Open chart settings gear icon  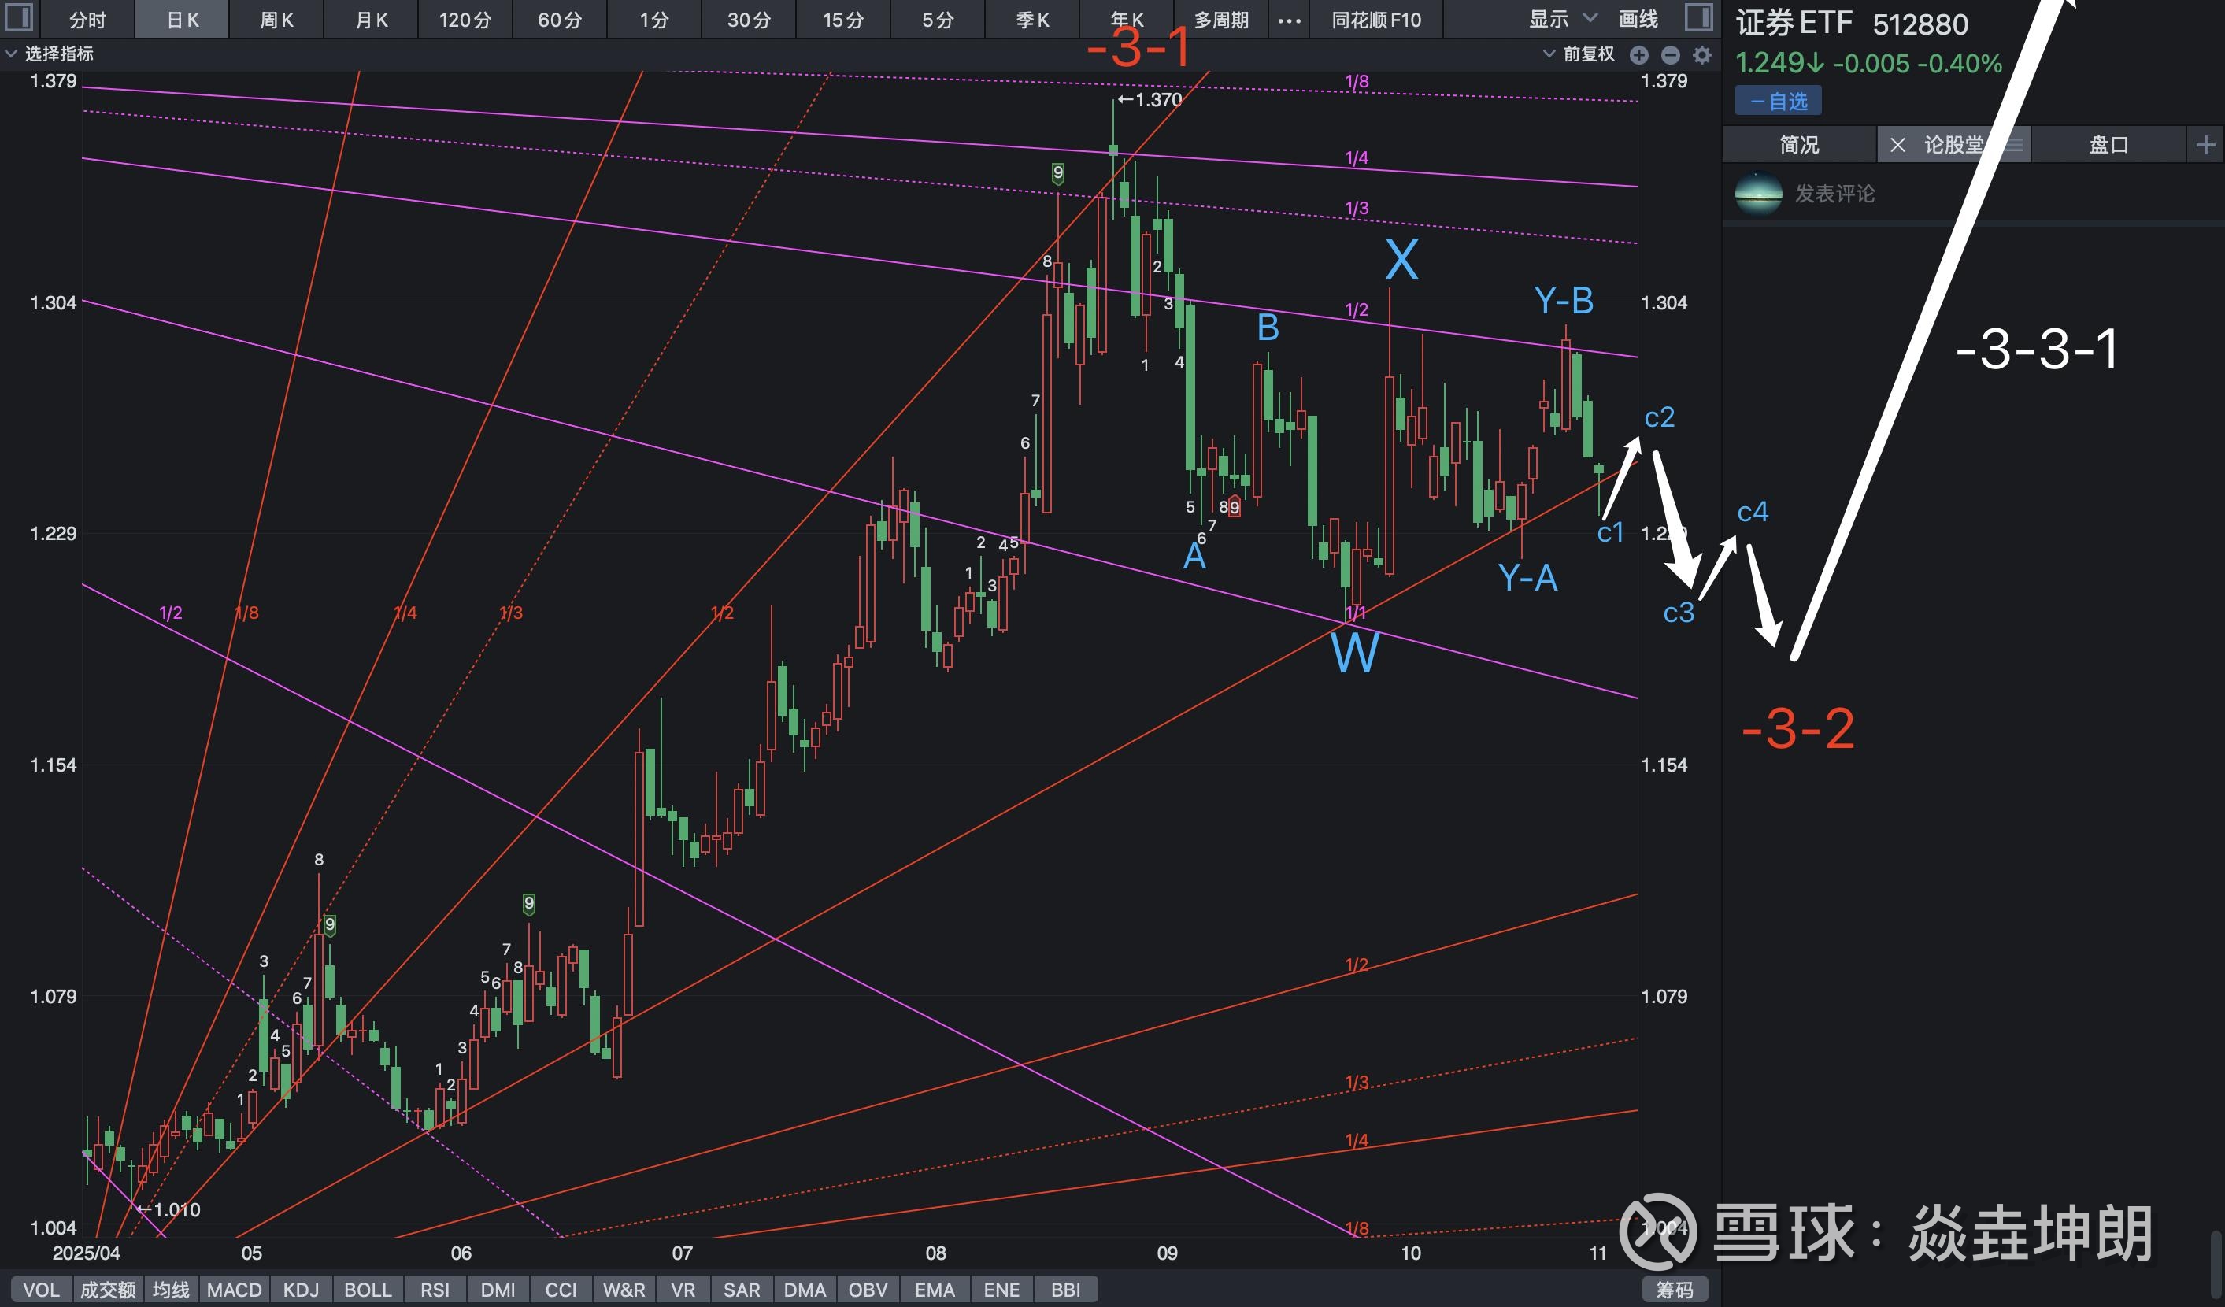(x=1701, y=55)
